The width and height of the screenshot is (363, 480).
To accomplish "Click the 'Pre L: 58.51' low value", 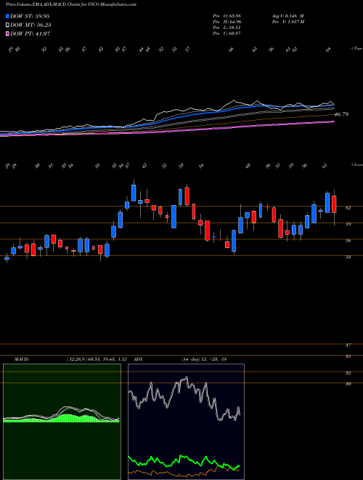I will [227, 27].
